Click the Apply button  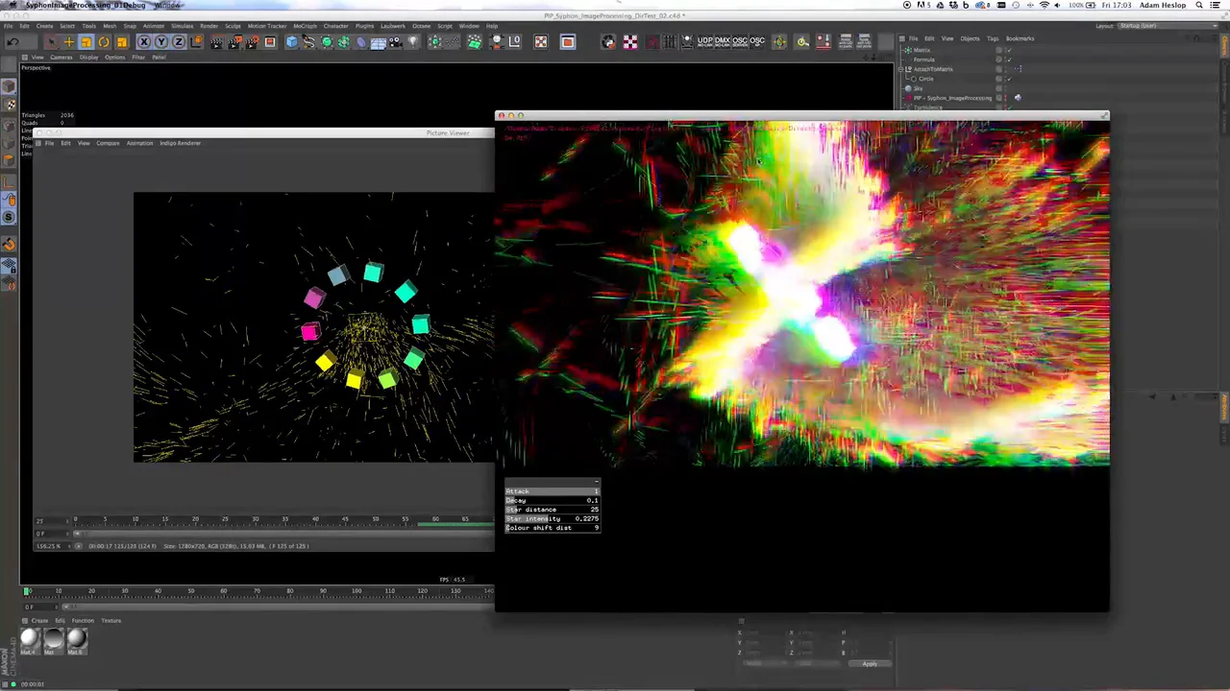click(869, 664)
